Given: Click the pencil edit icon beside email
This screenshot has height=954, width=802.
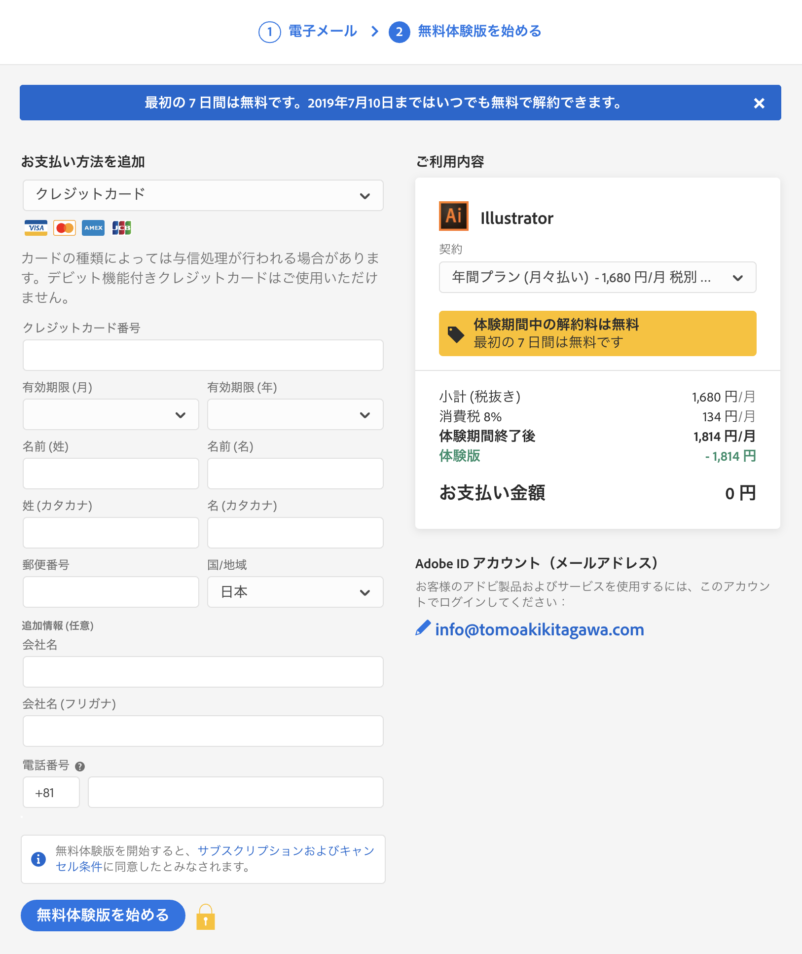Looking at the screenshot, I should click(423, 628).
